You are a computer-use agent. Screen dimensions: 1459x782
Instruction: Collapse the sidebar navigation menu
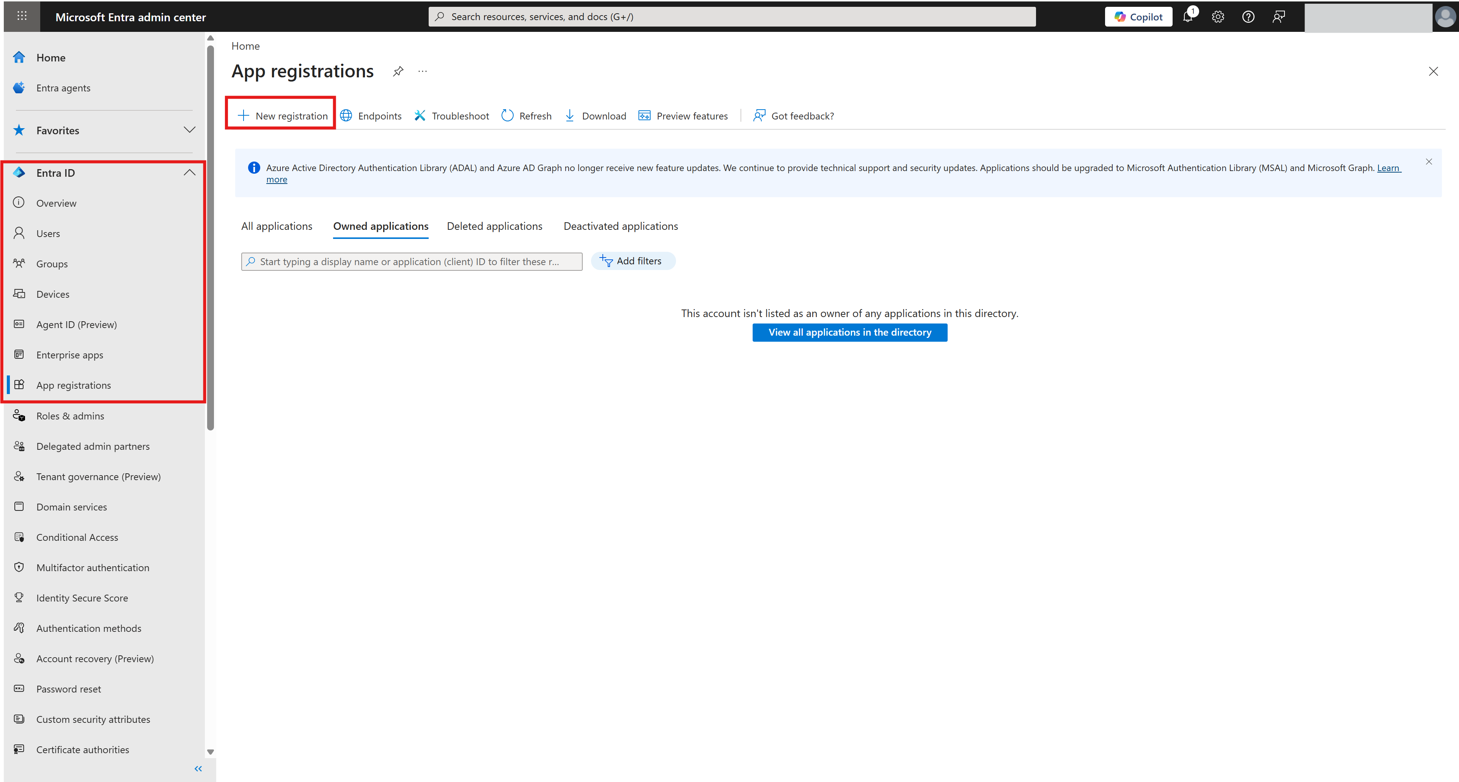[x=198, y=768]
